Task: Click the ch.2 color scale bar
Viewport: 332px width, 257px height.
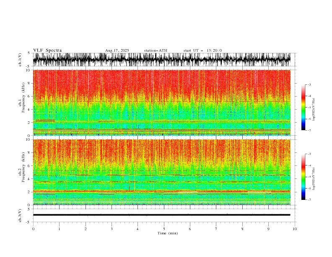Action: pos(303,177)
